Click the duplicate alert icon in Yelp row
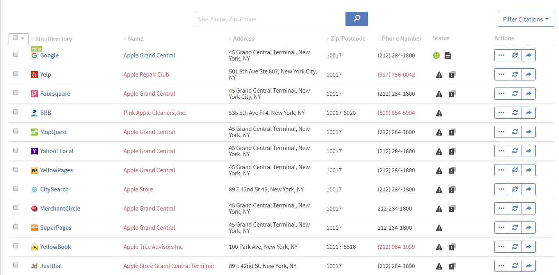 pyautogui.click(x=452, y=75)
